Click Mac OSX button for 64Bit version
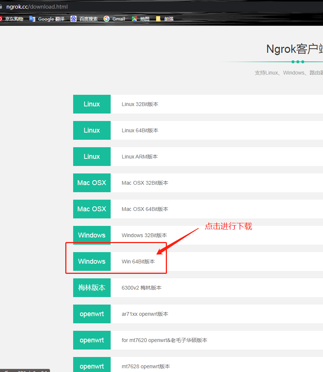This screenshot has width=323, height=372. pyautogui.click(x=92, y=209)
